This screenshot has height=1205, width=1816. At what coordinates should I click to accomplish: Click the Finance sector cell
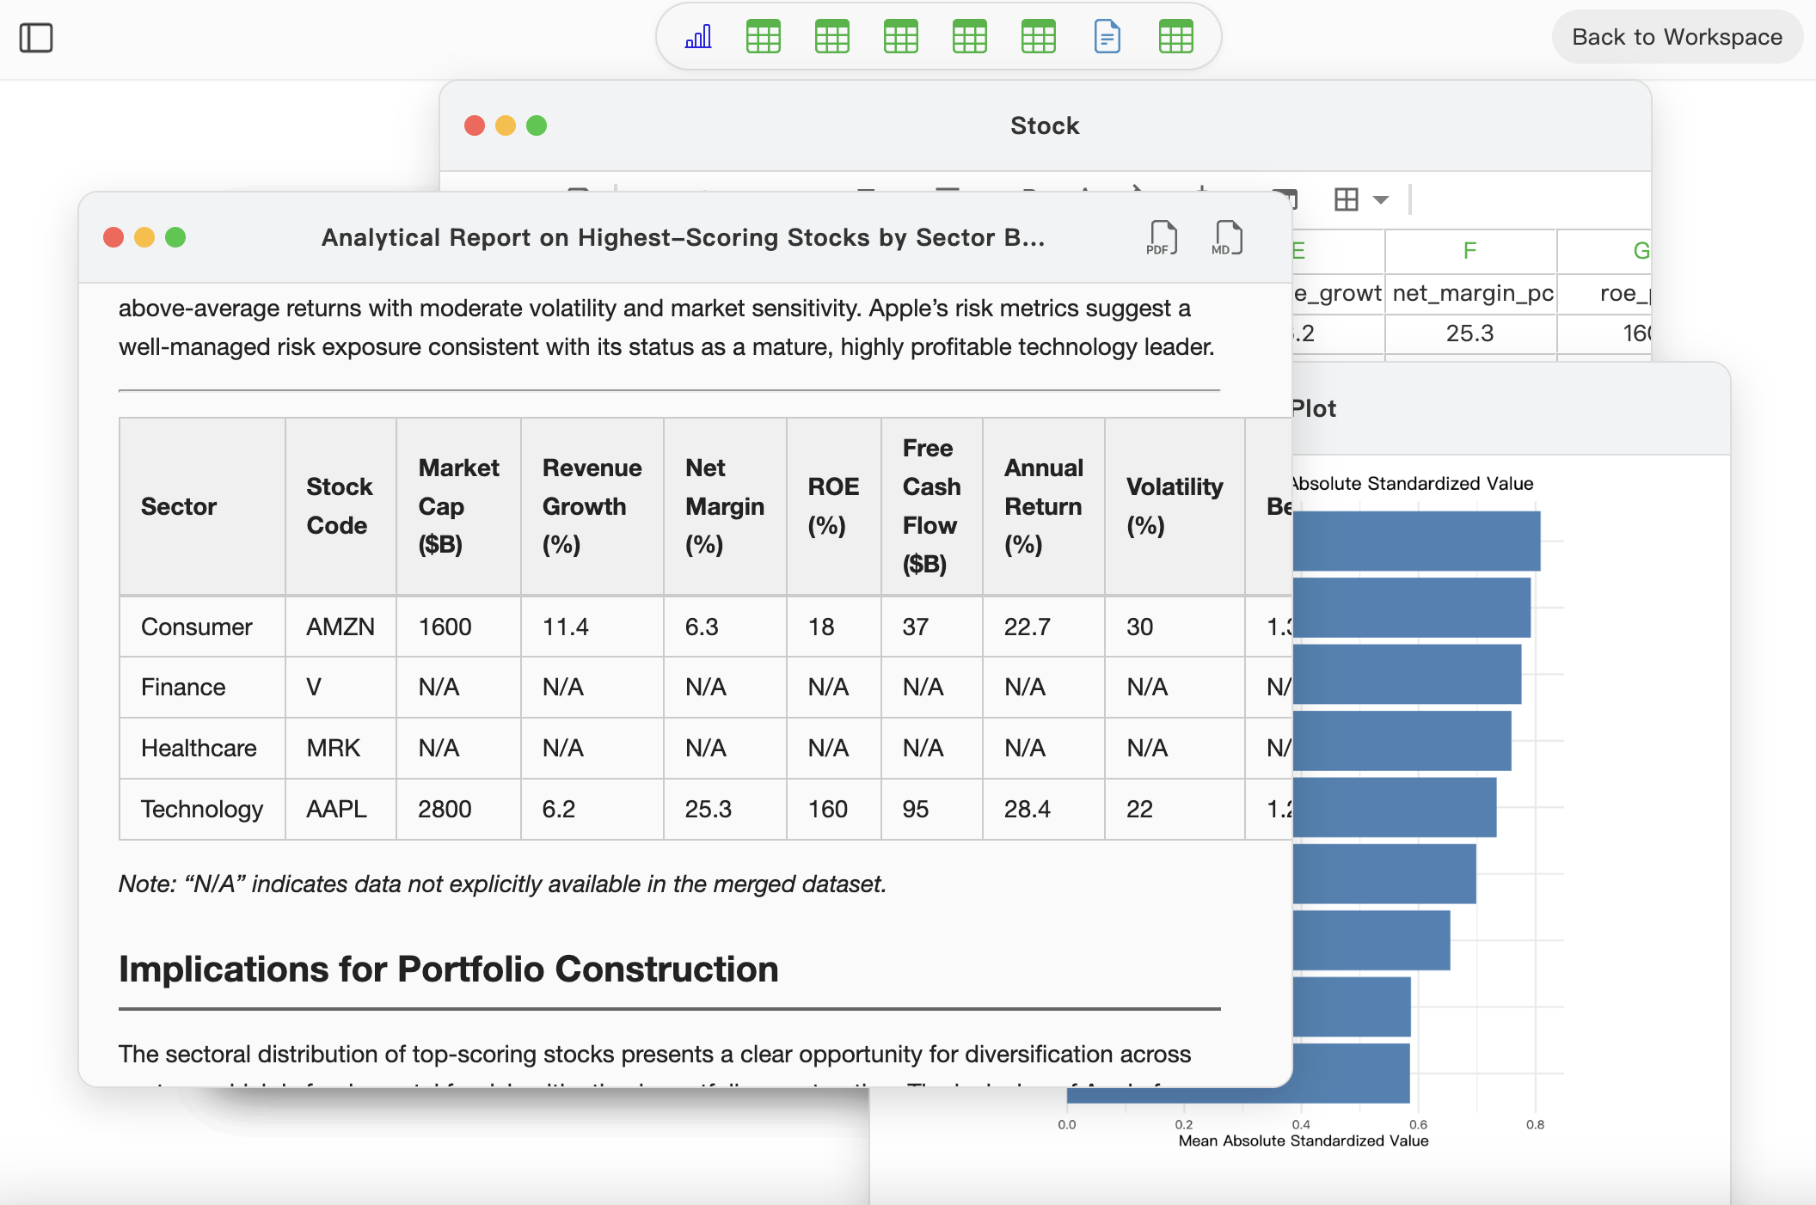[202, 688]
